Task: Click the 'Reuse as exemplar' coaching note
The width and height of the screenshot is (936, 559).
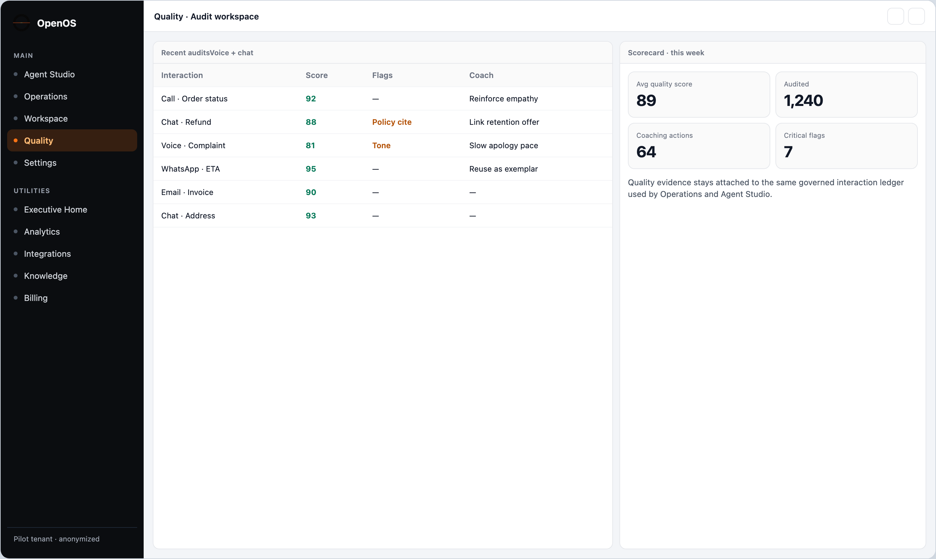Action: click(x=503, y=169)
